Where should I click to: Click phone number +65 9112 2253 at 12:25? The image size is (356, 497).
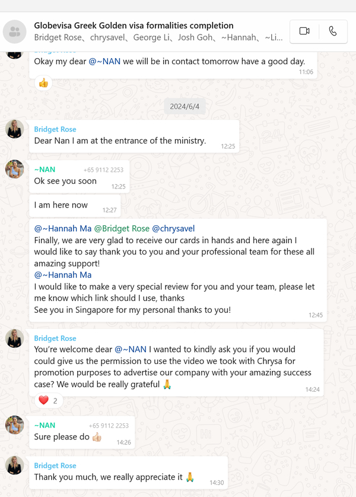[103, 170]
